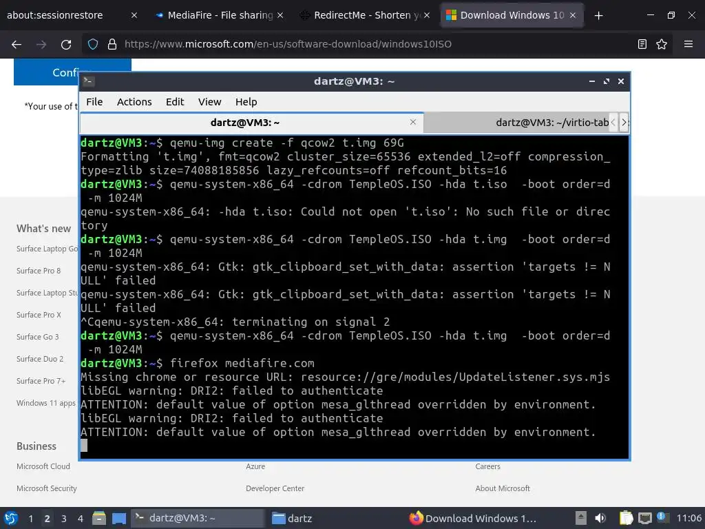Open Surface Pro 7+ link
The image size is (705, 529).
(41, 381)
